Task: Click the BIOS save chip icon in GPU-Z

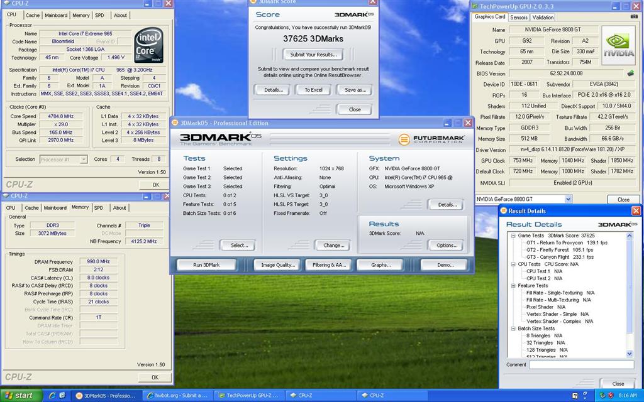Action: click(630, 73)
